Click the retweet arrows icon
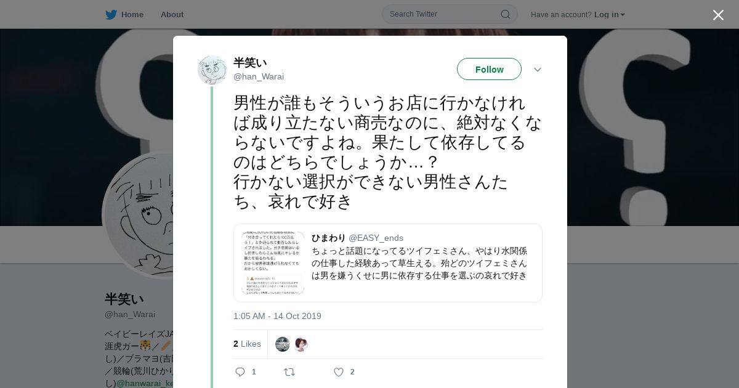The height and width of the screenshot is (388, 739). point(289,372)
